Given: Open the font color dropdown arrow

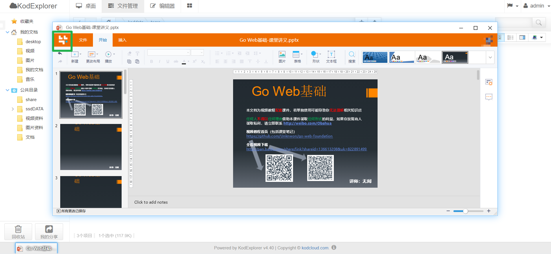Looking at the screenshot, I should pyautogui.click(x=188, y=61).
